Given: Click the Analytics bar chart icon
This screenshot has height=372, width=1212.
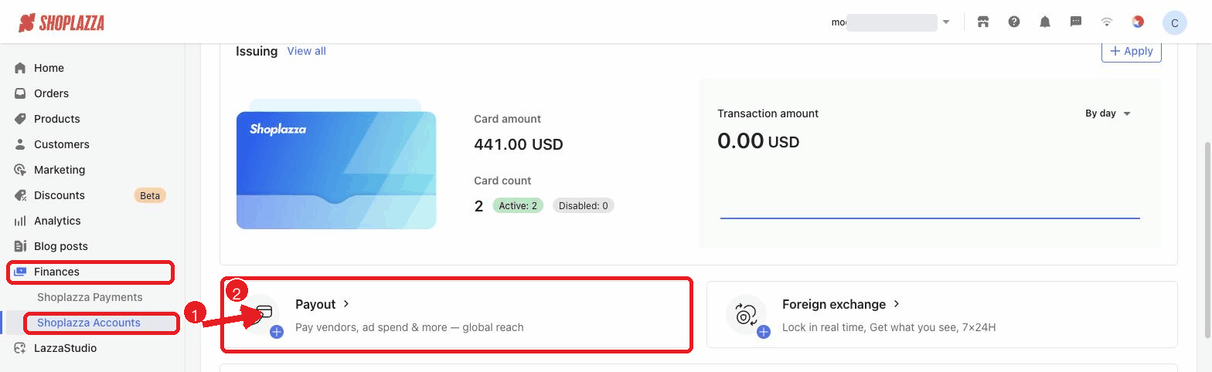Looking at the screenshot, I should [20, 221].
